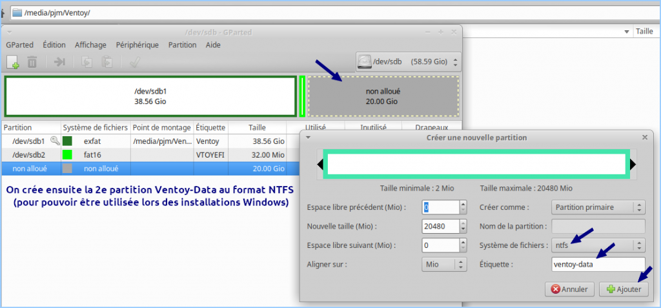Viewport: 661px width, 308px height.
Task: Click the right resize arrow of partition bar
Action: point(633,165)
